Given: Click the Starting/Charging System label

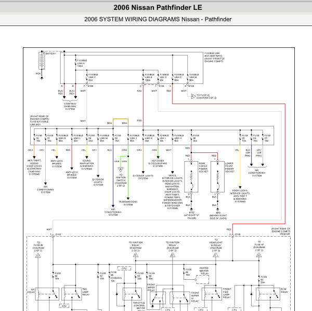Looking at the screenshot, I should click(71, 107).
